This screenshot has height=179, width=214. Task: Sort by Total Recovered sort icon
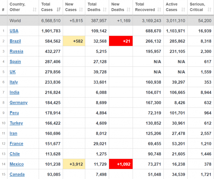(159, 10)
